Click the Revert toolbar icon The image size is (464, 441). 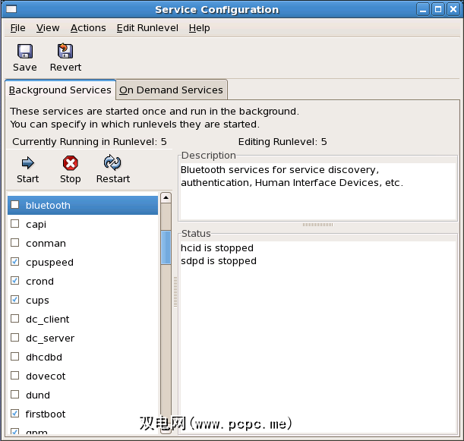click(x=65, y=52)
